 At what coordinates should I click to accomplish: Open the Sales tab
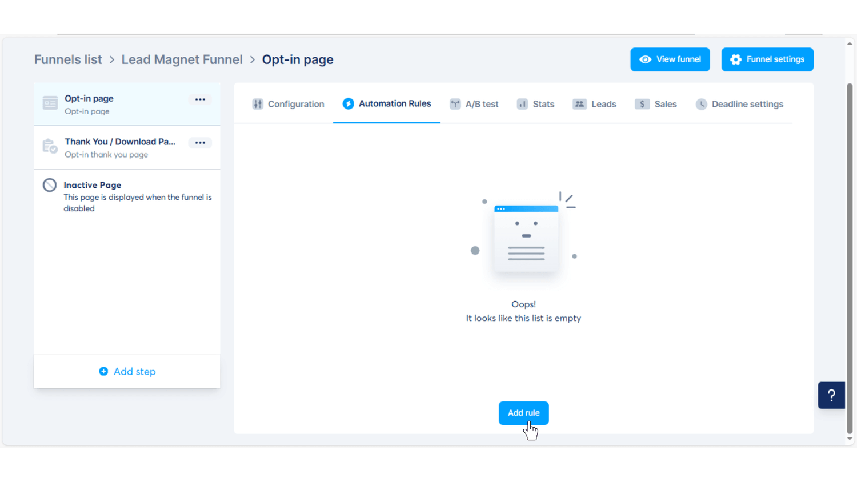(656, 104)
